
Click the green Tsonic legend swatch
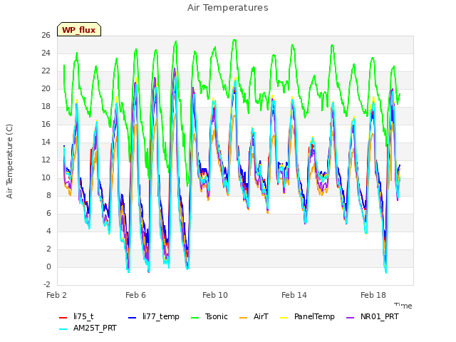click(195, 318)
